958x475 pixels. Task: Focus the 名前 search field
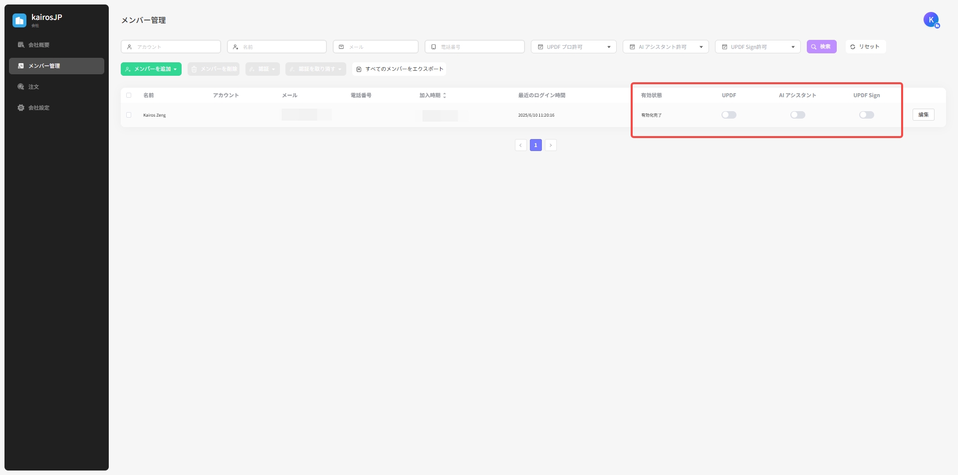[x=277, y=47]
